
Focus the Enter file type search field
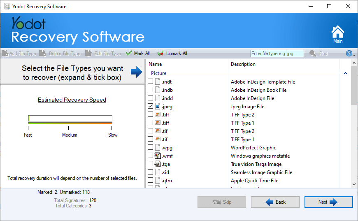pos(277,54)
